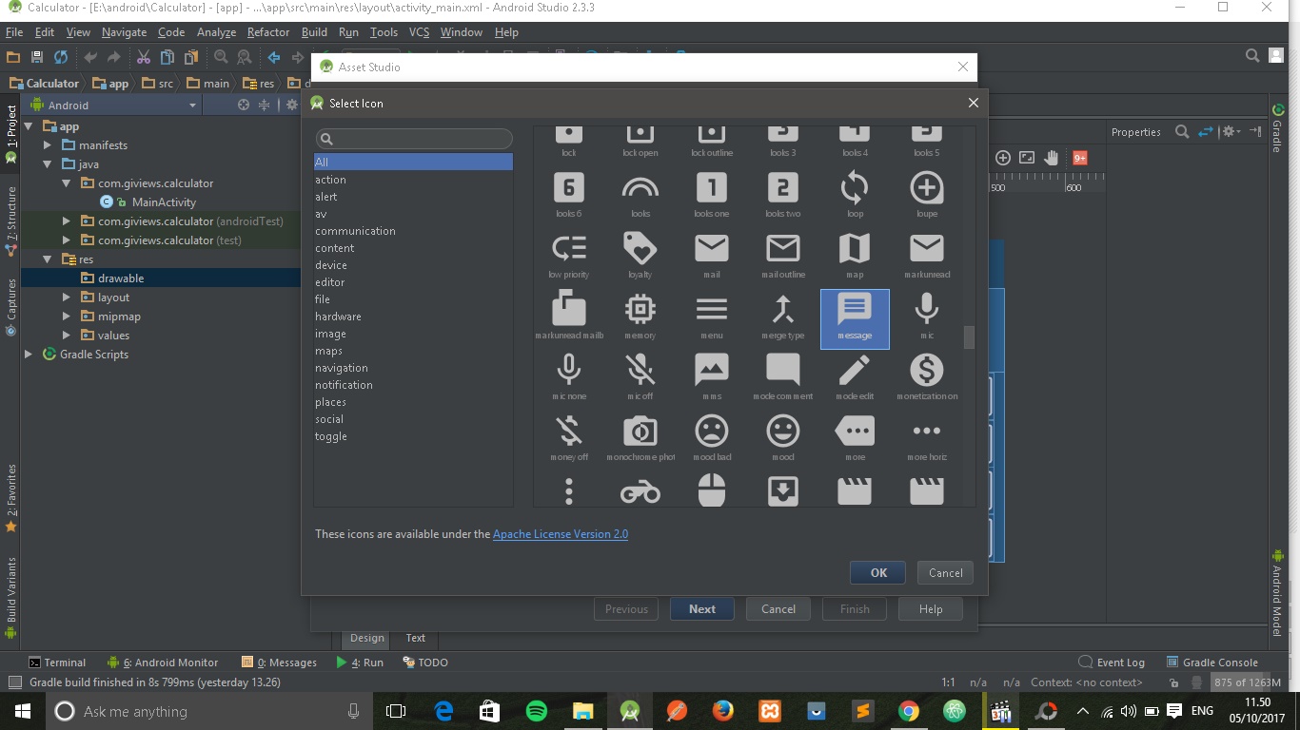
Task: Open Spotify from the taskbar
Action: click(536, 710)
